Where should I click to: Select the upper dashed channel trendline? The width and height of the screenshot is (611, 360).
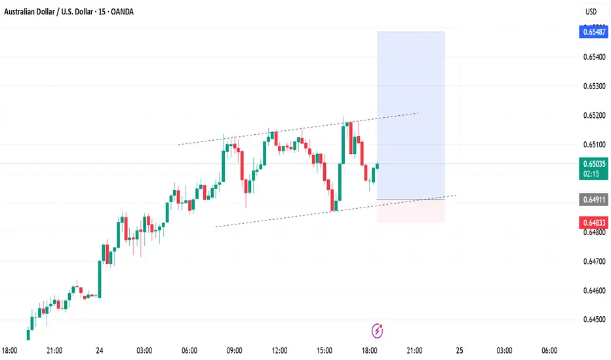pos(298,129)
